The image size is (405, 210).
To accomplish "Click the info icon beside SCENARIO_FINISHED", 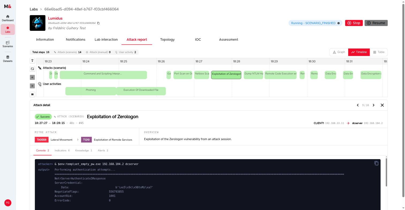I will click(x=339, y=23).
